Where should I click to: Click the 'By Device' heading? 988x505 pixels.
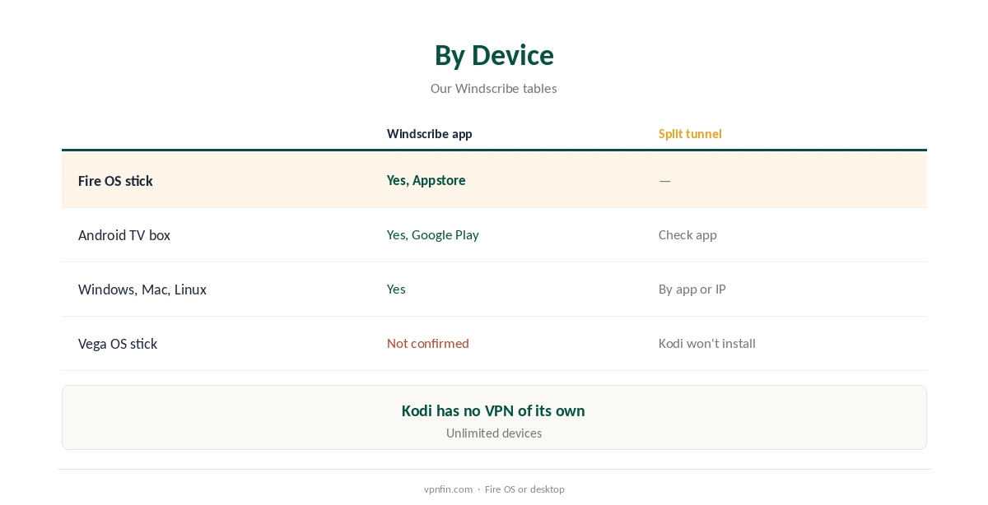(494, 55)
